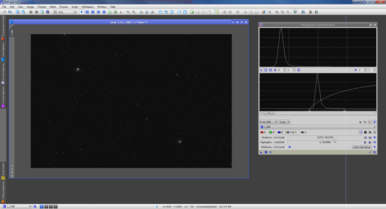
Task: Open the Gray channel display dropdown in toolbar
Action: pyautogui.click(x=65, y=12)
